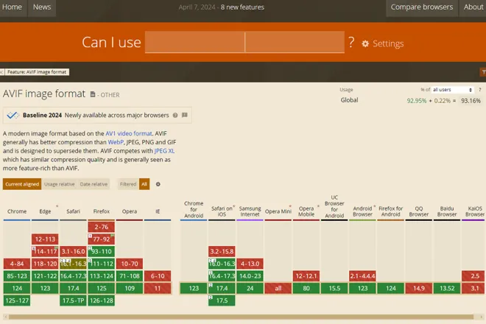Click Safari column header

point(73,211)
